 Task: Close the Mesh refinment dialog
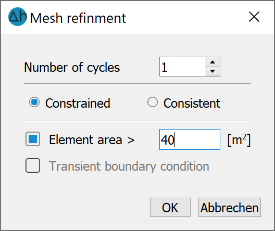click(254, 17)
